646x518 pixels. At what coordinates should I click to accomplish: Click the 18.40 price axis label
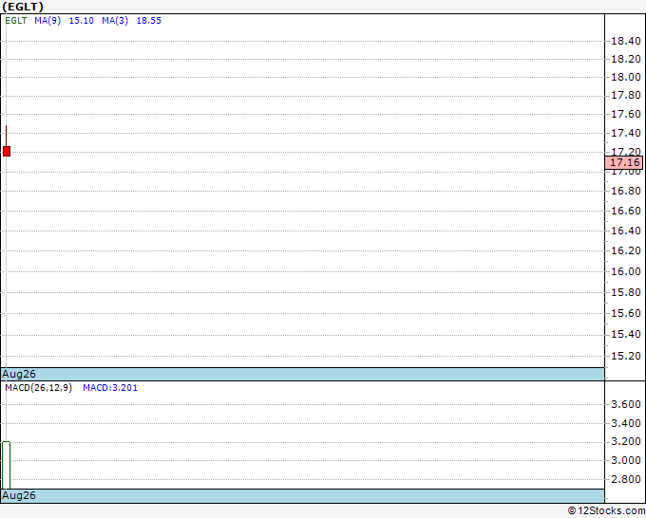pos(626,41)
